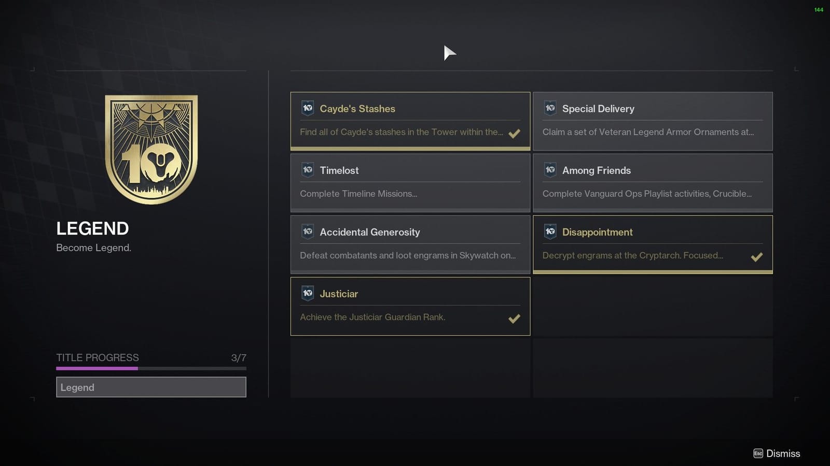Click the badge icon on Special Delivery
830x466 pixels.
pos(550,108)
